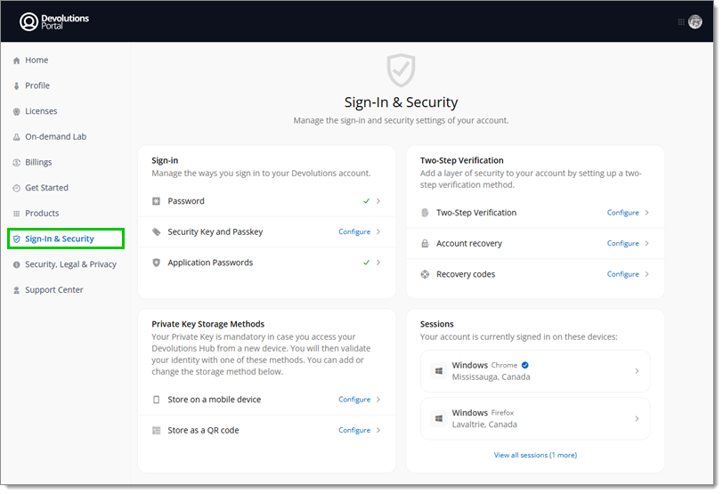Go to Home in the sidebar
The image size is (723, 494).
(x=37, y=61)
